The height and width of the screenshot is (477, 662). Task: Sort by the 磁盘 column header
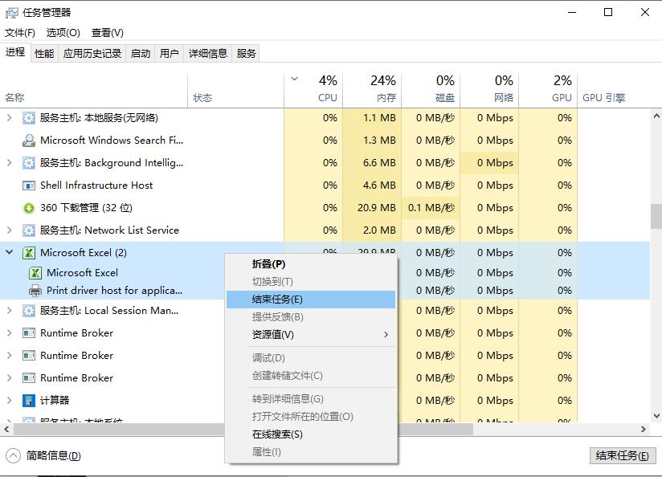pos(431,90)
